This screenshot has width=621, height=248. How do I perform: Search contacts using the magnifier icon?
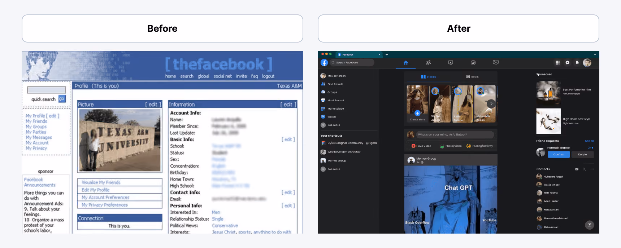pyautogui.click(x=584, y=169)
